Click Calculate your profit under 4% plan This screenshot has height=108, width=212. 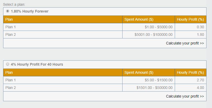[x=185, y=96]
